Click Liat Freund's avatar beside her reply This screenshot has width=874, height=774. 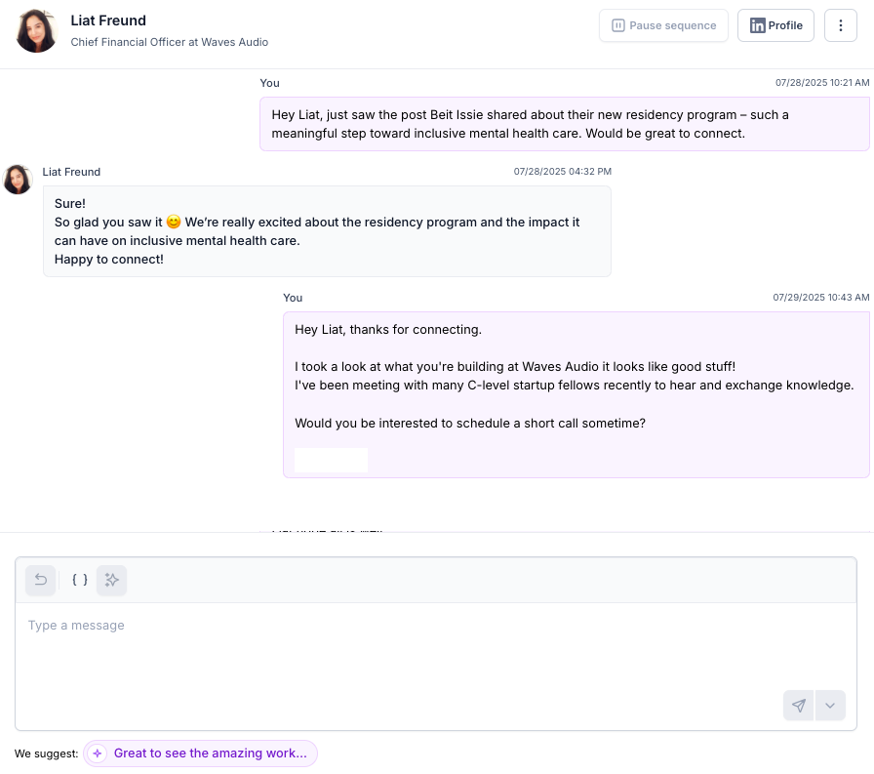point(18,180)
